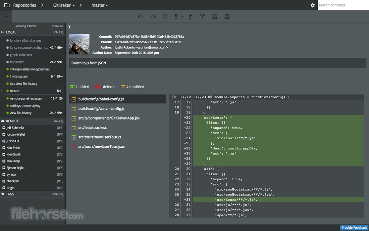This screenshot has width=369, height=231.
Task: Click the parent commit hash e7f26cad
Action: [x=149, y=42]
